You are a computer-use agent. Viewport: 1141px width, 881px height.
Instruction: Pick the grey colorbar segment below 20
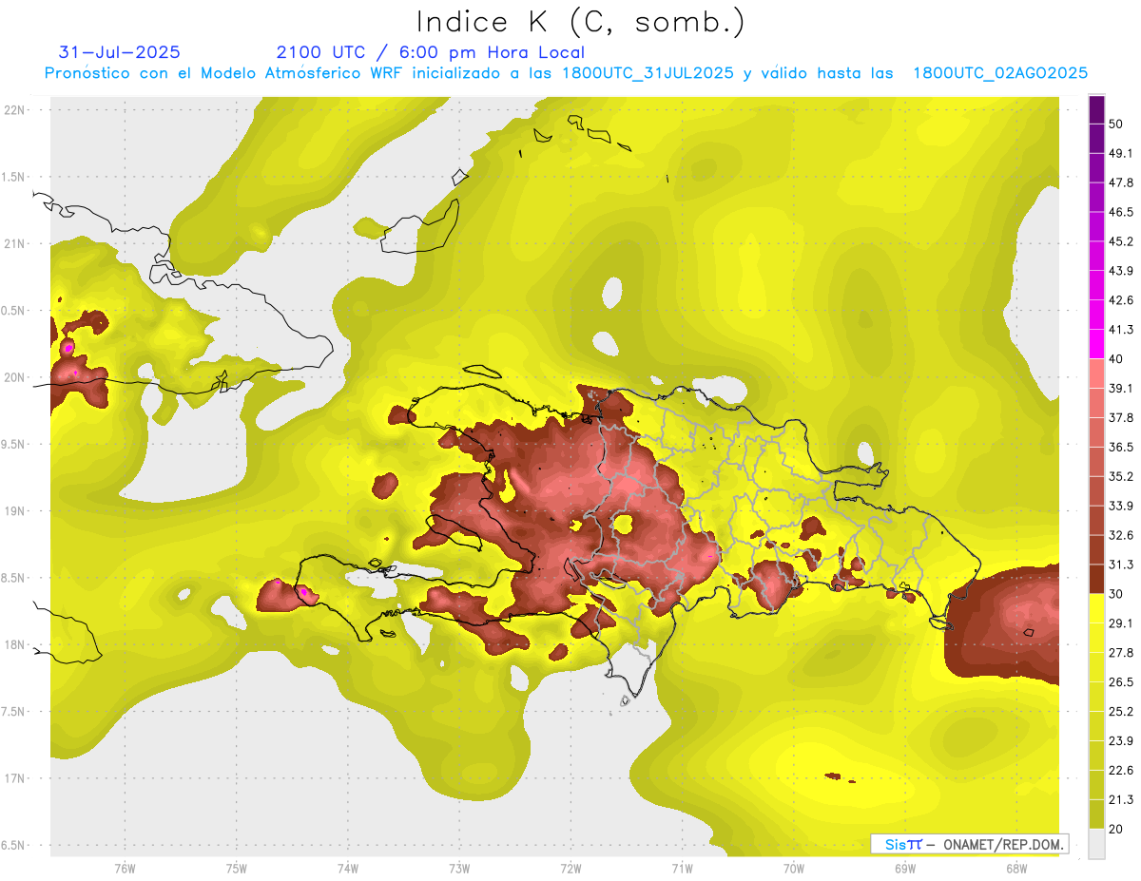1096,844
